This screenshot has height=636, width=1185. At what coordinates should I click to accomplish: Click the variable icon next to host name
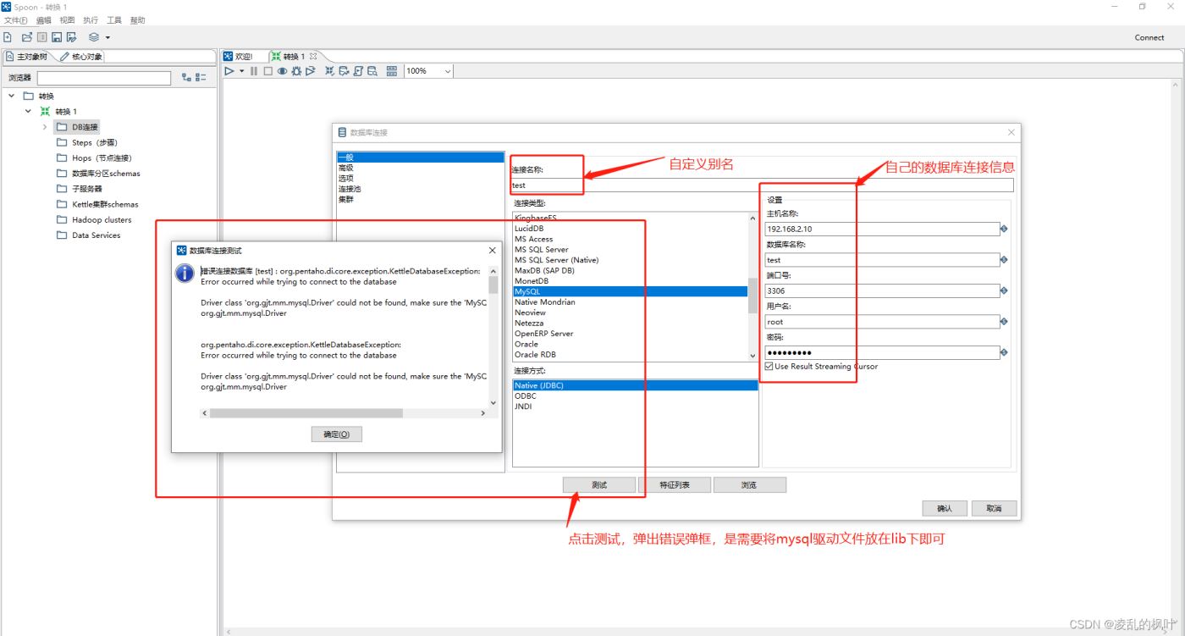[1005, 229]
